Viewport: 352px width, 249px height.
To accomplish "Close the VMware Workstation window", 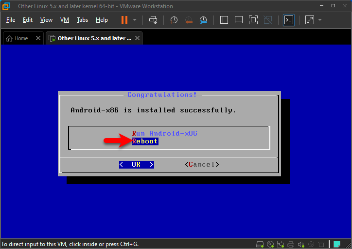I will click(345, 6).
